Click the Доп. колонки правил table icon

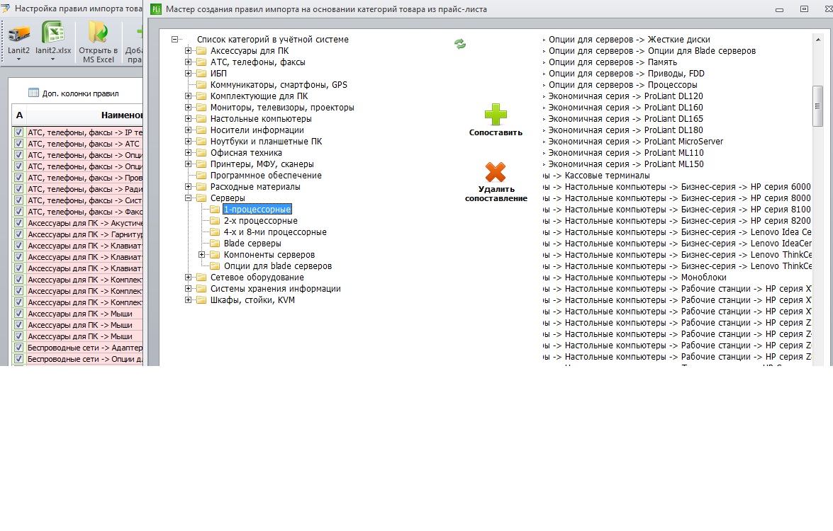(x=33, y=93)
